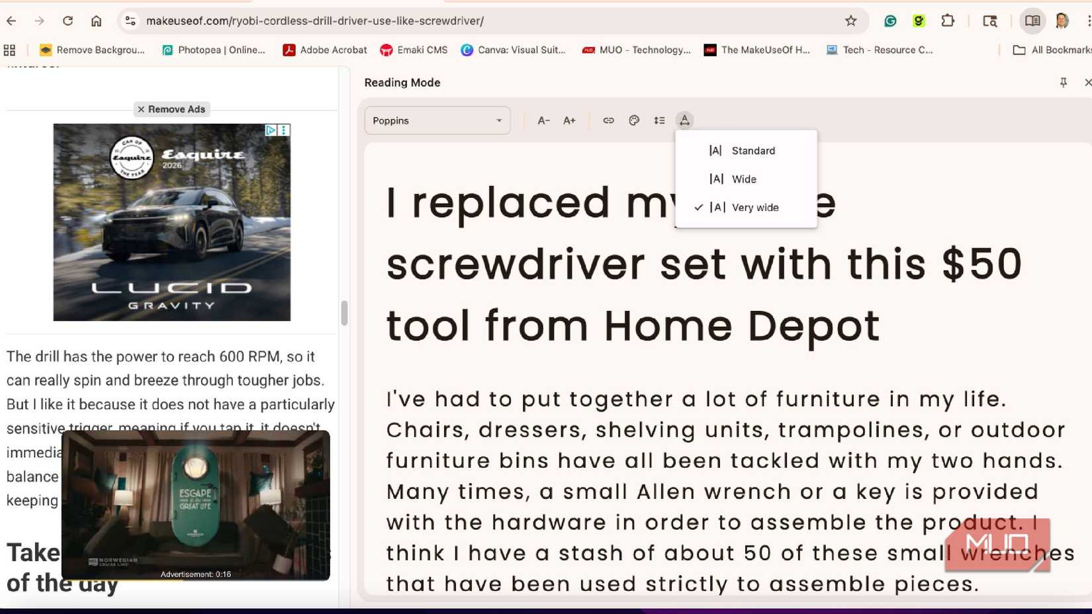Open the Grammarly extension icon
The image size is (1092, 614).
[x=890, y=21]
